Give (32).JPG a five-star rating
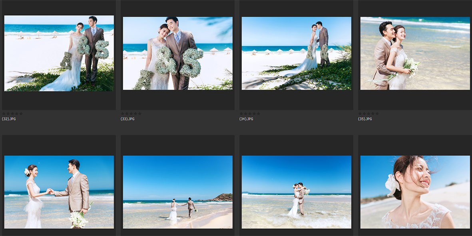Image resolution: width=472 pixels, height=236 pixels. (21, 113)
